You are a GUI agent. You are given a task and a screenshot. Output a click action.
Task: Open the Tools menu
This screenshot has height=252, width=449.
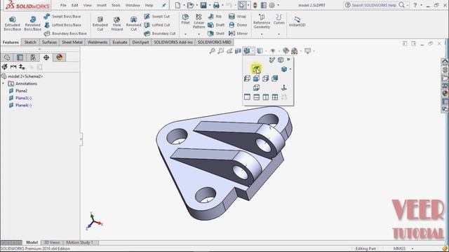click(116, 6)
